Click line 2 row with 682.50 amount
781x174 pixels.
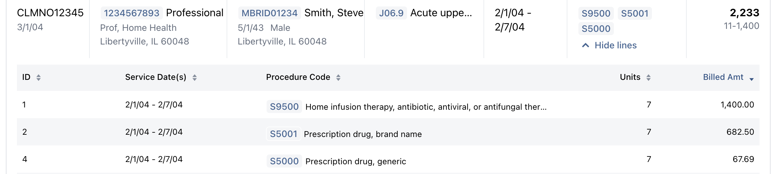pyautogui.click(x=388, y=132)
